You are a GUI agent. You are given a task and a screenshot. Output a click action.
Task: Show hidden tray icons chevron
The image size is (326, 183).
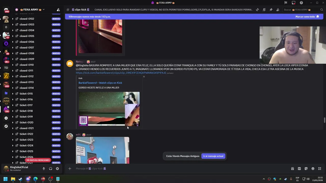pos(264,179)
